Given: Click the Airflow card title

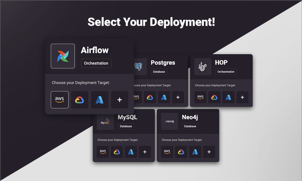Looking at the screenshot, I should [95, 50].
